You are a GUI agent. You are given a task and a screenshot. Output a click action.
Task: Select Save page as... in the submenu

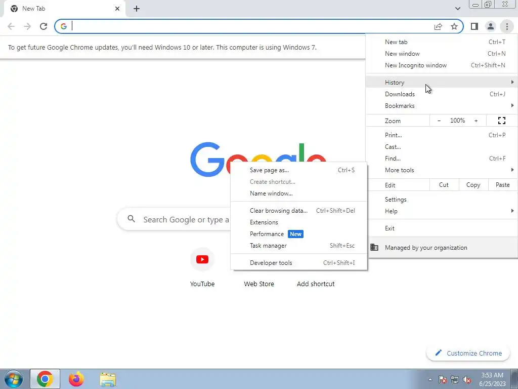[299, 170]
